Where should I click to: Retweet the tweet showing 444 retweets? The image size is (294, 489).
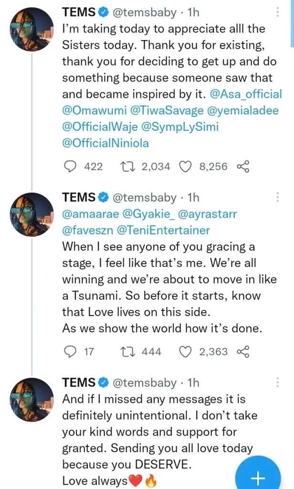[x=127, y=351]
